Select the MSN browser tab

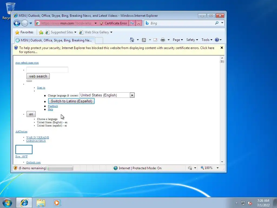point(54,40)
